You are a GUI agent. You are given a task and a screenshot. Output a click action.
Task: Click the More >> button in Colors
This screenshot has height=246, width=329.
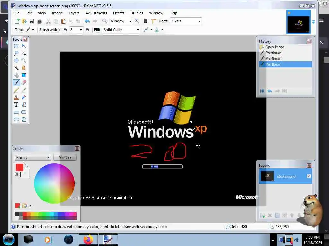(65, 158)
